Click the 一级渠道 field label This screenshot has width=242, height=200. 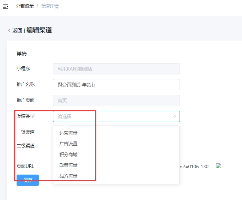25,132
